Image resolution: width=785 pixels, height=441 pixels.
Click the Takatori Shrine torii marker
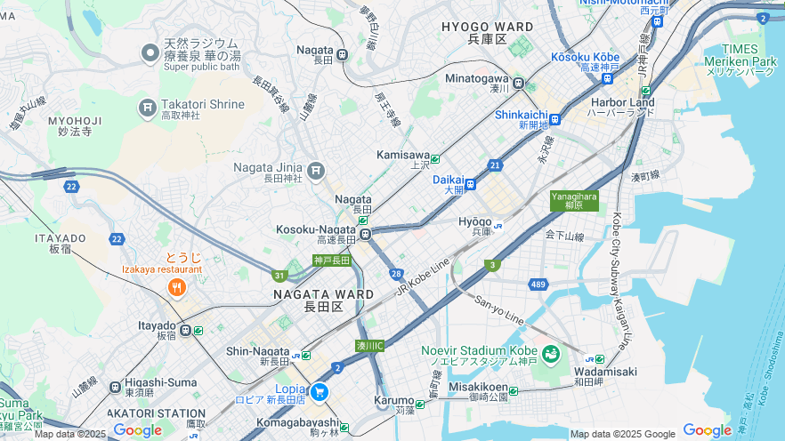[x=148, y=108]
